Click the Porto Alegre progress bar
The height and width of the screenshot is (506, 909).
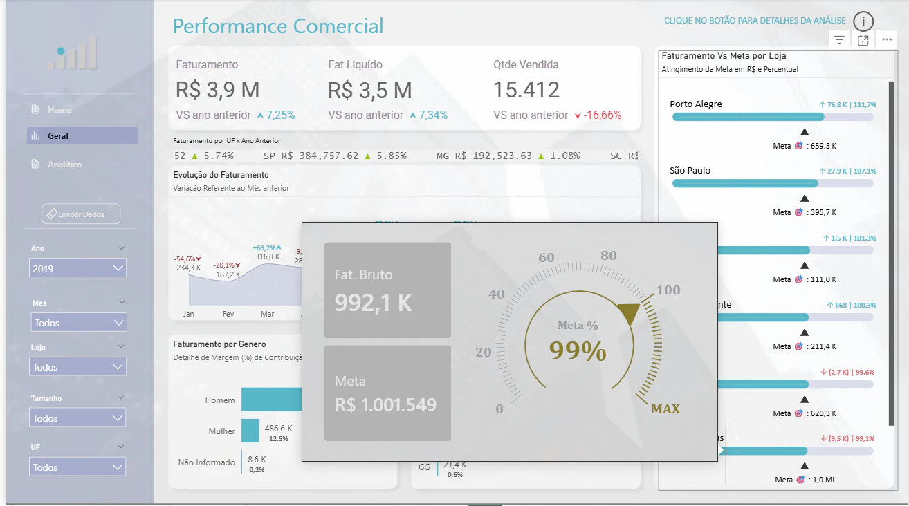tap(773, 117)
